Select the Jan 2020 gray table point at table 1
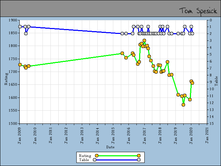Image resolution: width=221 pixels, height=166 pixels. pyautogui.click(x=191, y=27)
